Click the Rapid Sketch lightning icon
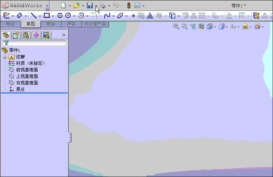 (x=256, y=16)
